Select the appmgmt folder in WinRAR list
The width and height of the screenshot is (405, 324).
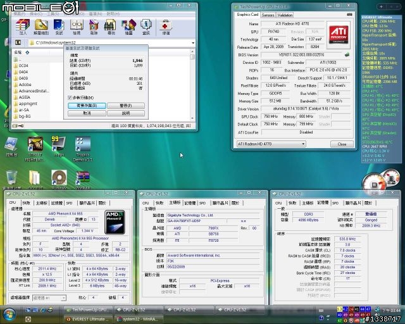[28, 103]
